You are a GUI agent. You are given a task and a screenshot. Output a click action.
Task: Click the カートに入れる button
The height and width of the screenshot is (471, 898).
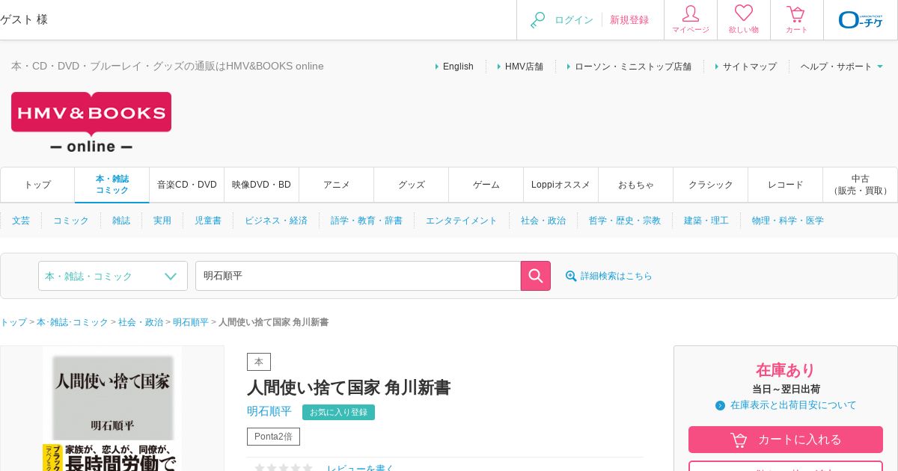click(786, 440)
